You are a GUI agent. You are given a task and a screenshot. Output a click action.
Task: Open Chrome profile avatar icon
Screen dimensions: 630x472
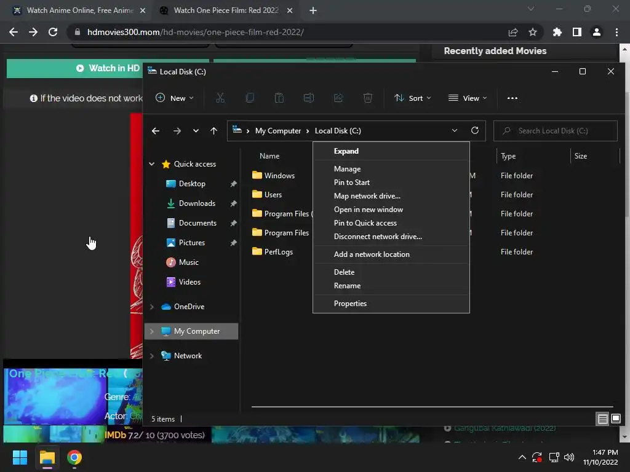(597, 32)
